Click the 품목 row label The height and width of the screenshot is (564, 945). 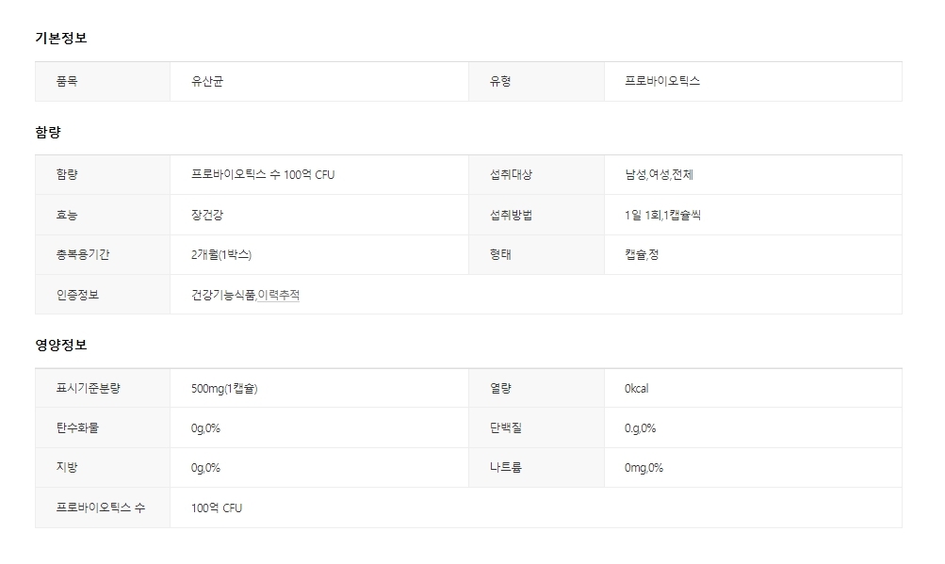click(67, 81)
